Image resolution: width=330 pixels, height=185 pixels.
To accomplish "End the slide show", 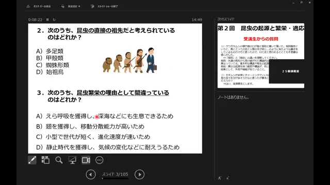I will tap(104, 6).
